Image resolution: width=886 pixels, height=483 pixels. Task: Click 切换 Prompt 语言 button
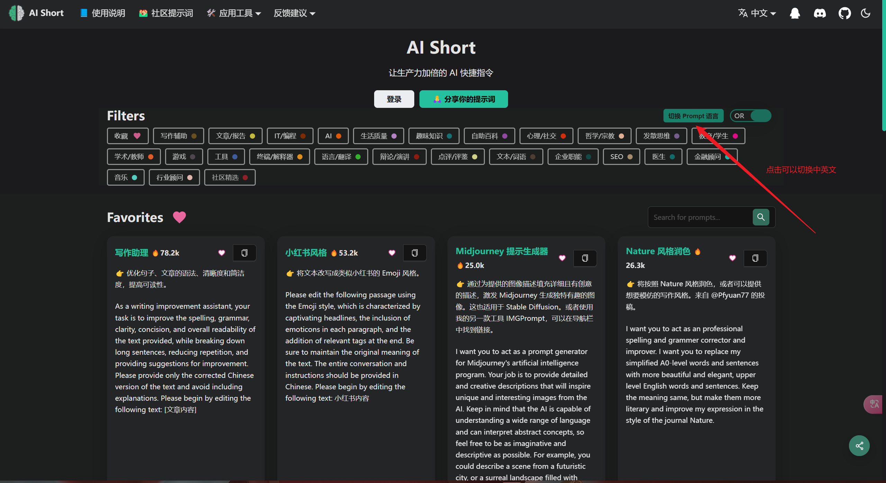pyautogui.click(x=693, y=116)
